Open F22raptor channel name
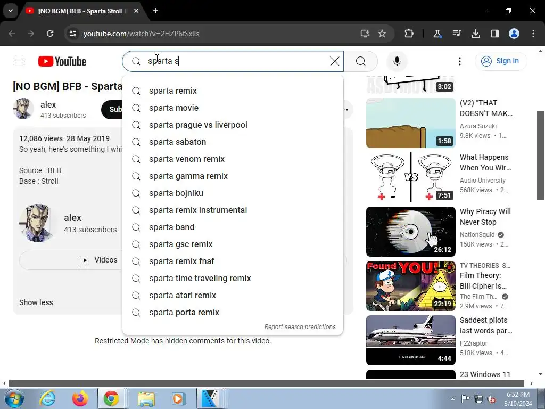Image resolution: width=545 pixels, height=409 pixels. point(473,343)
